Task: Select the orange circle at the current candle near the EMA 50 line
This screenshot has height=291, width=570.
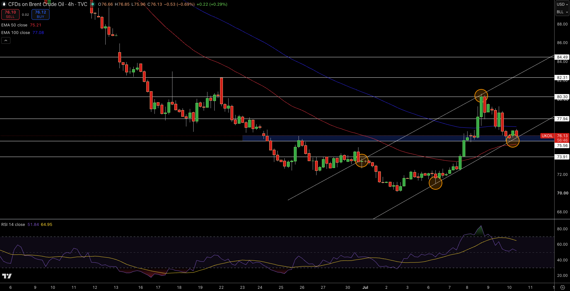Action: [x=513, y=141]
